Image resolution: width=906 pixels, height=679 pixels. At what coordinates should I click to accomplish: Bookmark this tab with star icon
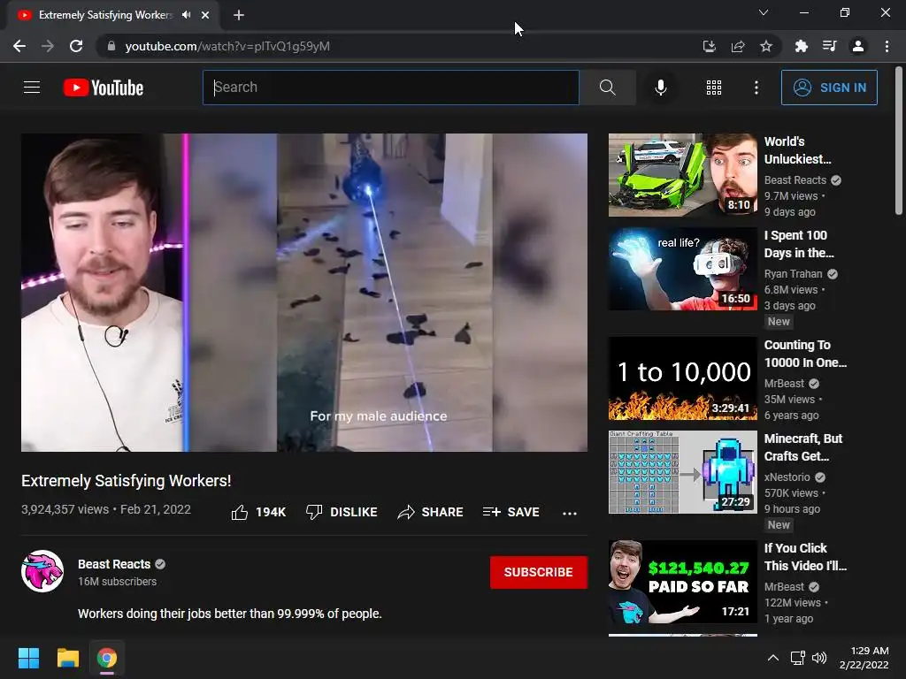coord(766,46)
